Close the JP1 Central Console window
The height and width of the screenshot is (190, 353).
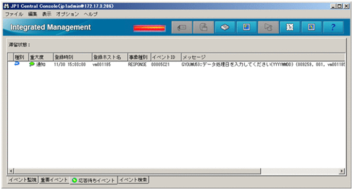tap(346, 6)
